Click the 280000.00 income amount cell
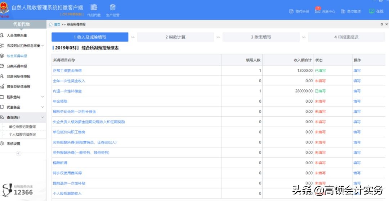389x201 pixels. (304, 91)
